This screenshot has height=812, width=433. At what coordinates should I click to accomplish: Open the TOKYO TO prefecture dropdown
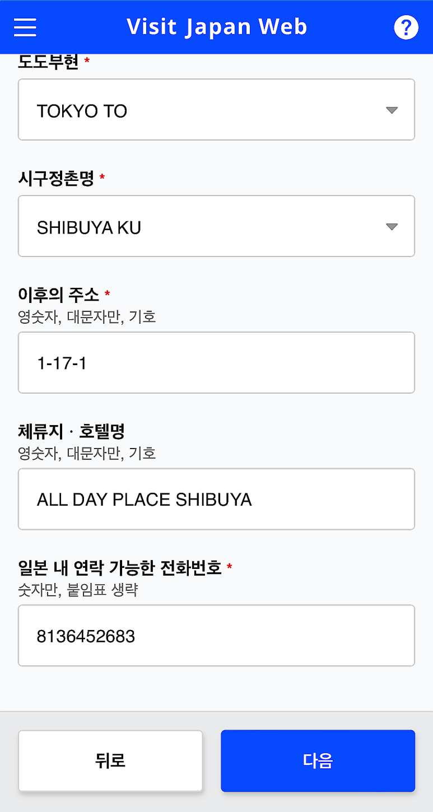[x=216, y=109]
